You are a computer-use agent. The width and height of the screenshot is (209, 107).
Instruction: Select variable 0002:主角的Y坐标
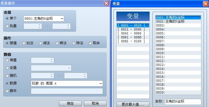point(178,22)
